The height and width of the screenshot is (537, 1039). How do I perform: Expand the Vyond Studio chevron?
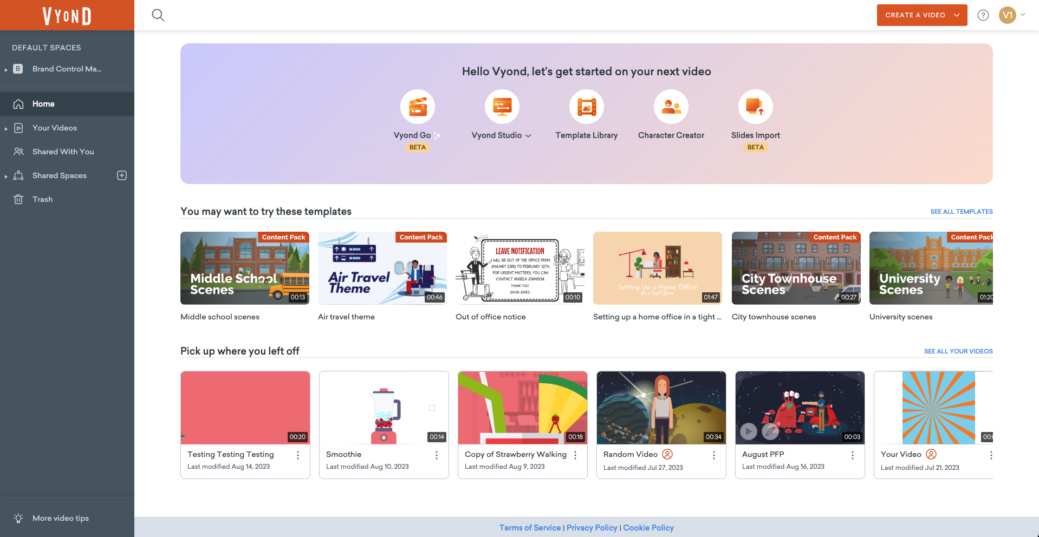pos(528,136)
